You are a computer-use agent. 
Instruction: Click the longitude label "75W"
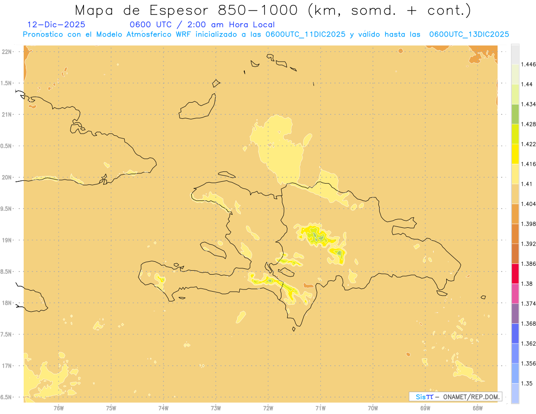tap(111, 408)
